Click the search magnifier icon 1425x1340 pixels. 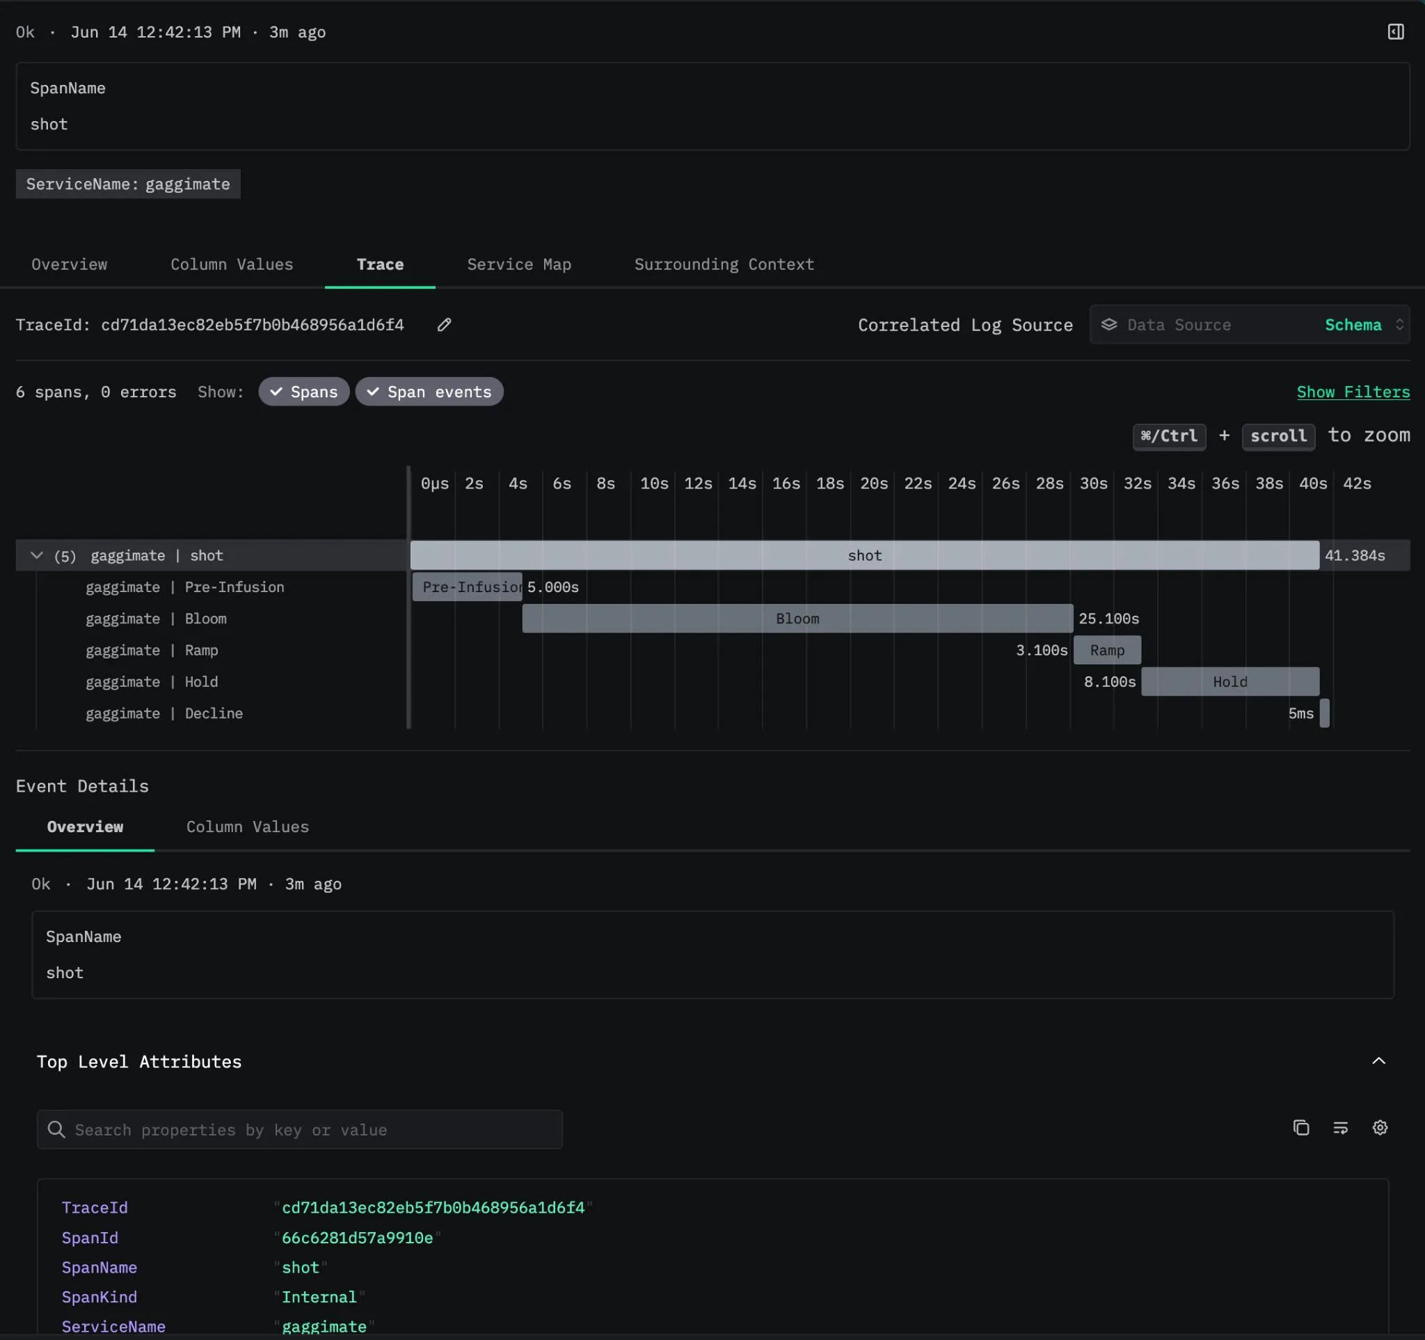point(56,1129)
